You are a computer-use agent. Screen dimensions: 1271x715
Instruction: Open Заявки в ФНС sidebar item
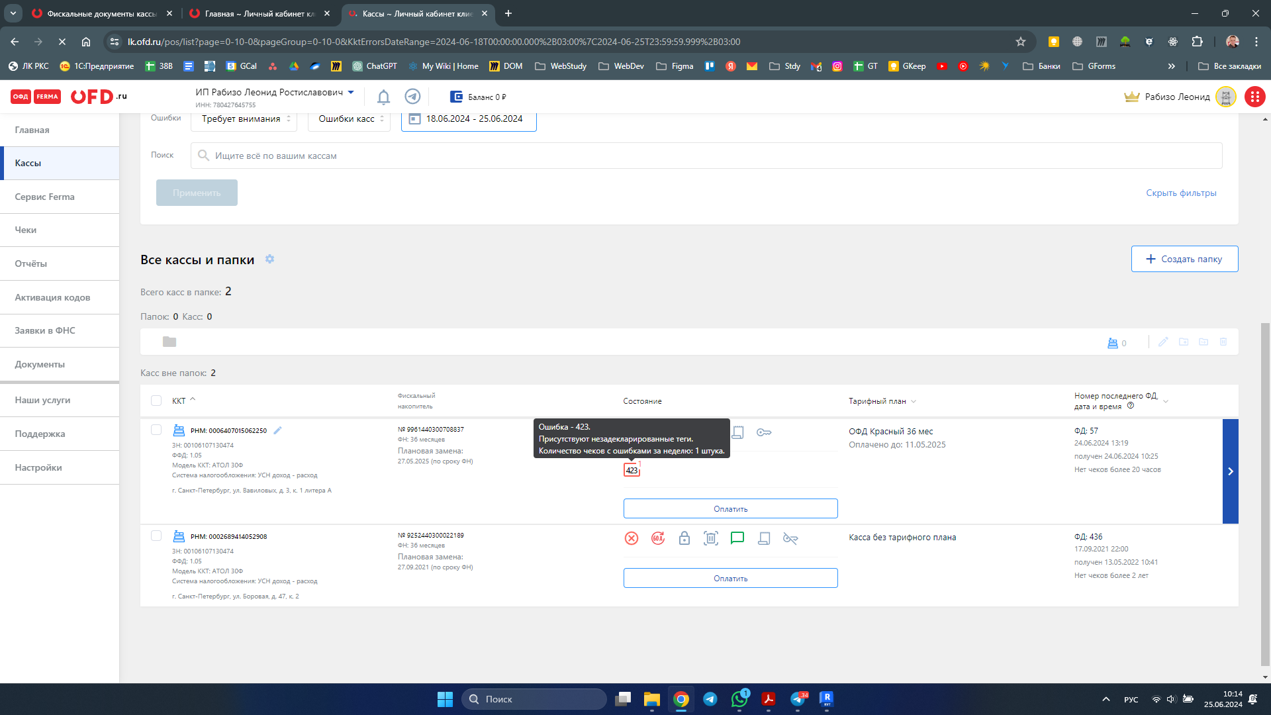(x=45, y=330)
